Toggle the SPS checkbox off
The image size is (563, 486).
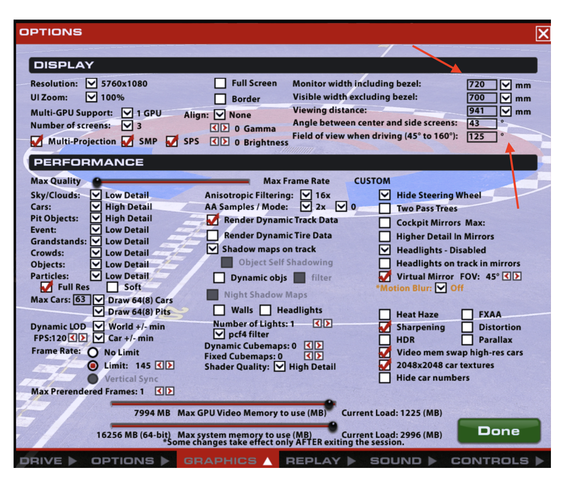[172, 141]
